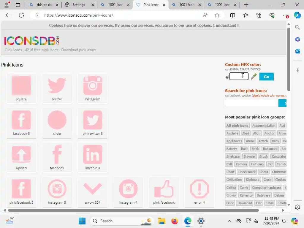Add a sidebar app with plus
This screenshot has height=228, width=304.
297,70
